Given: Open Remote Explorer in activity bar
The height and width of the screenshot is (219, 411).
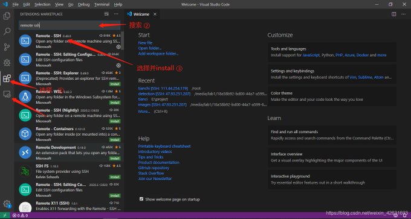Looking at the screenshot, I should [7, 94].
